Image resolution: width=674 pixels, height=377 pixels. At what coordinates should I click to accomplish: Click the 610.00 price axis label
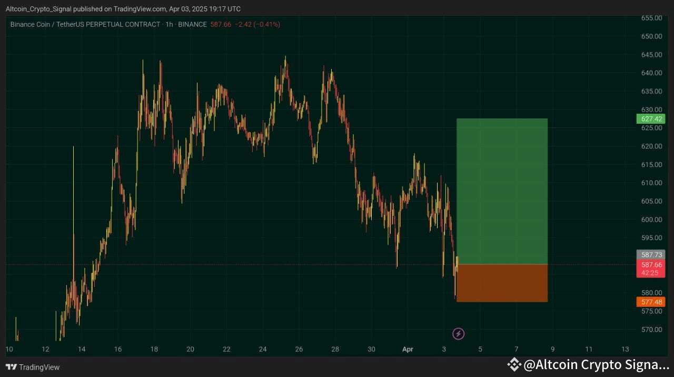(651, 183)
